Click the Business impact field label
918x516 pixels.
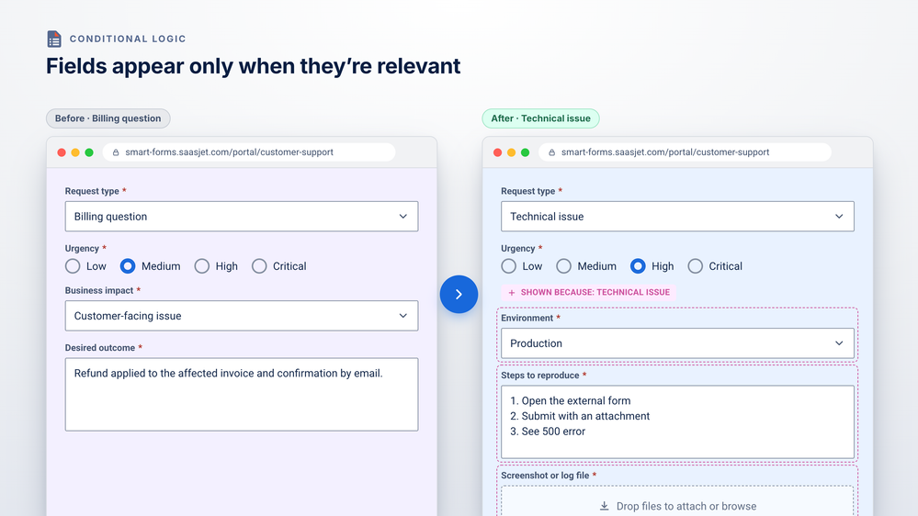click(99, 291)
